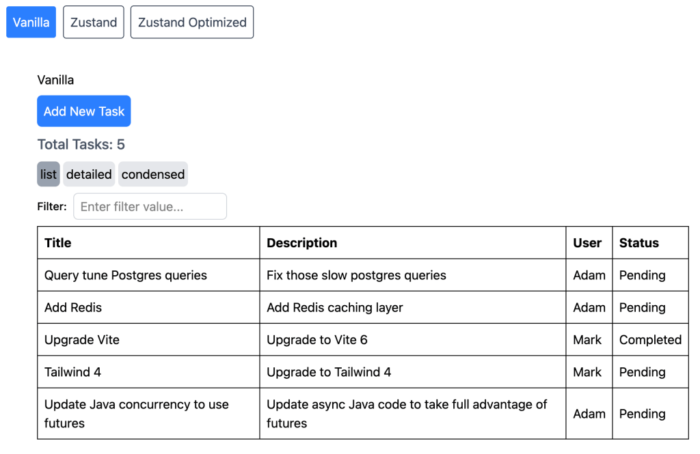
Task: Click the Title column header
Action: 58,242
